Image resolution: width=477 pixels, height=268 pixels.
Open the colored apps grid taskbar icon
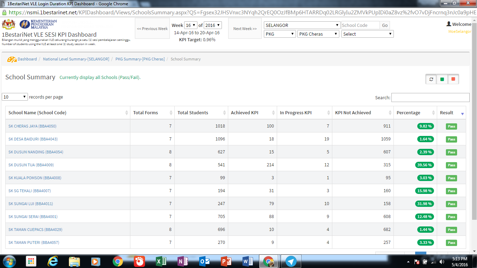tap(31, 261)
